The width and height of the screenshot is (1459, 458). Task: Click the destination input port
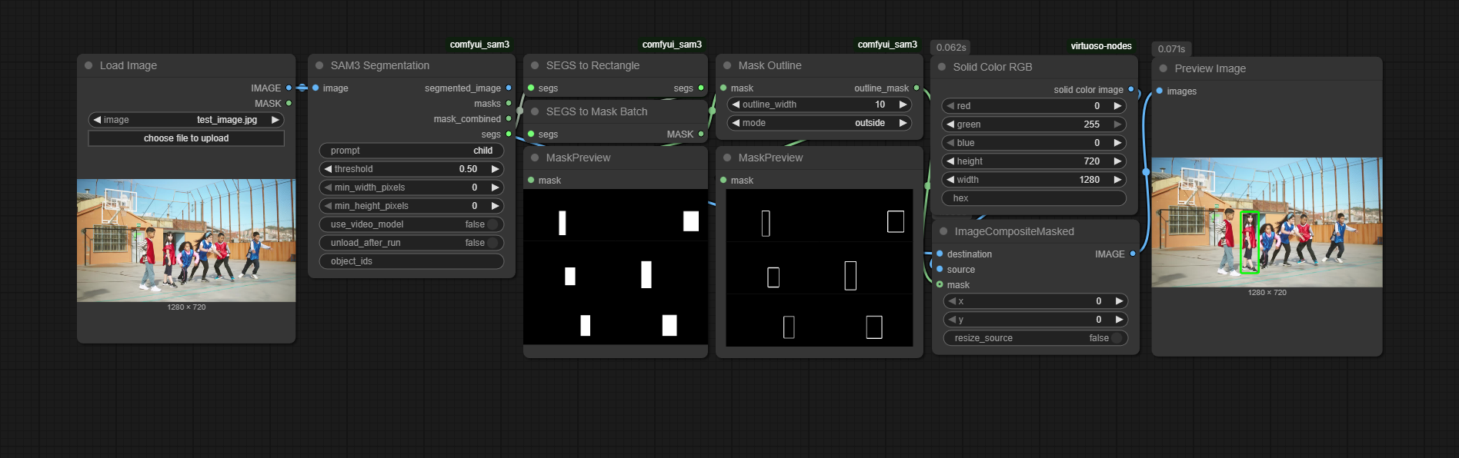pos(940,254)
